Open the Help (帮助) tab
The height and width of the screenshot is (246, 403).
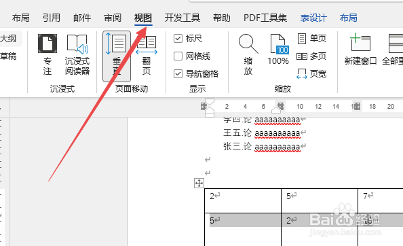click(x=222, y=18)
